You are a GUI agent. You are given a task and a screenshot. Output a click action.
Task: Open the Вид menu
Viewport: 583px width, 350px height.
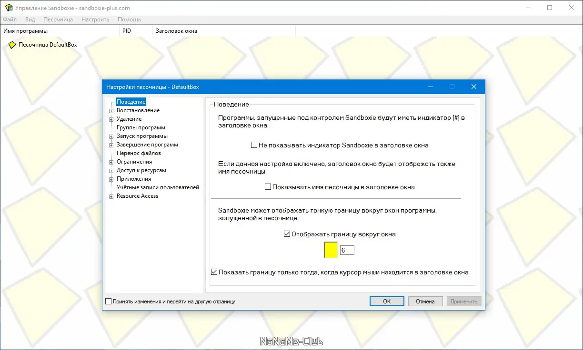(30, 19)
